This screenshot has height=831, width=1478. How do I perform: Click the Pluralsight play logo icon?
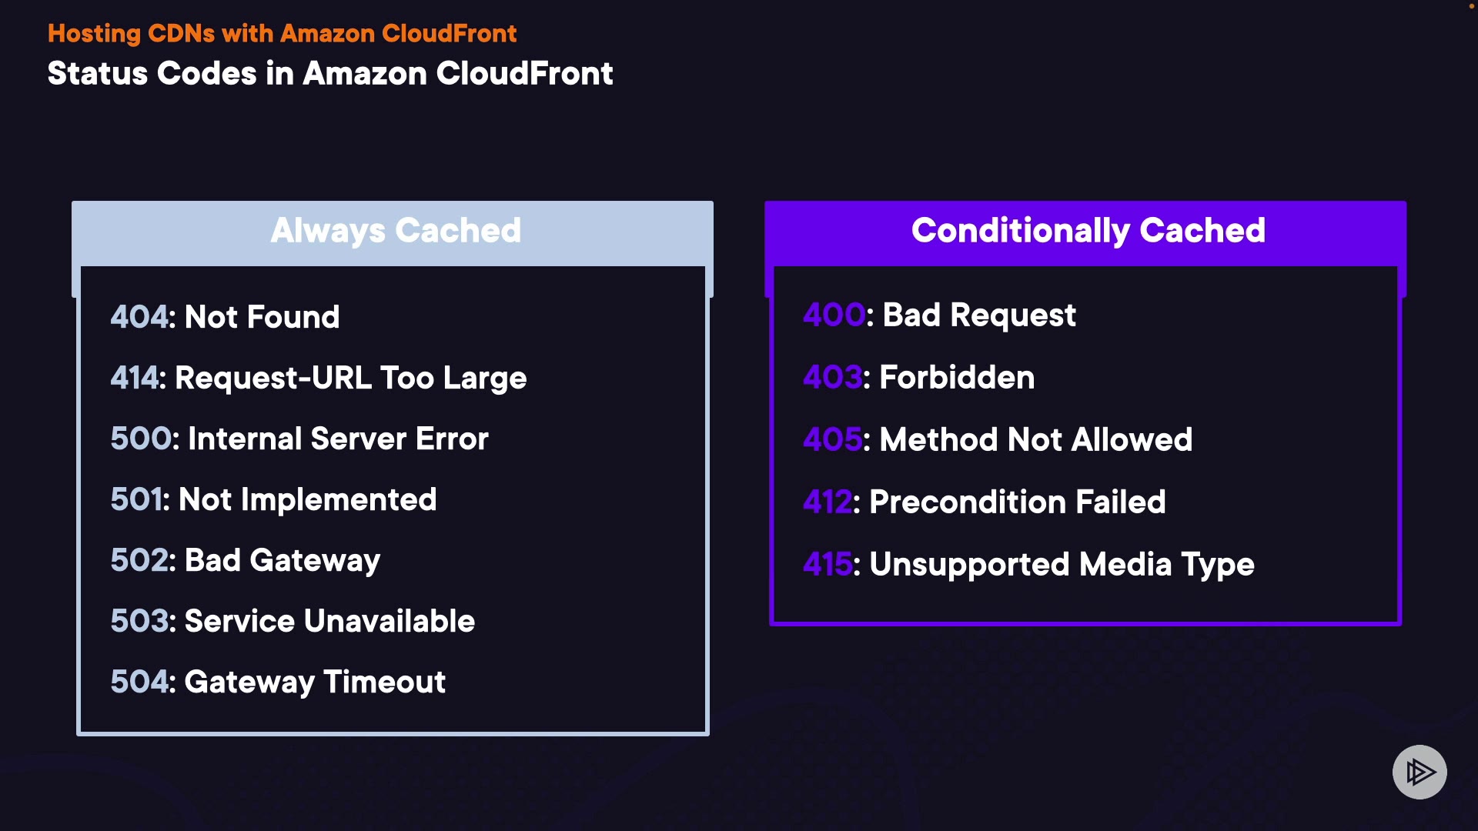pyautogui.click(x=1419, y=772)
